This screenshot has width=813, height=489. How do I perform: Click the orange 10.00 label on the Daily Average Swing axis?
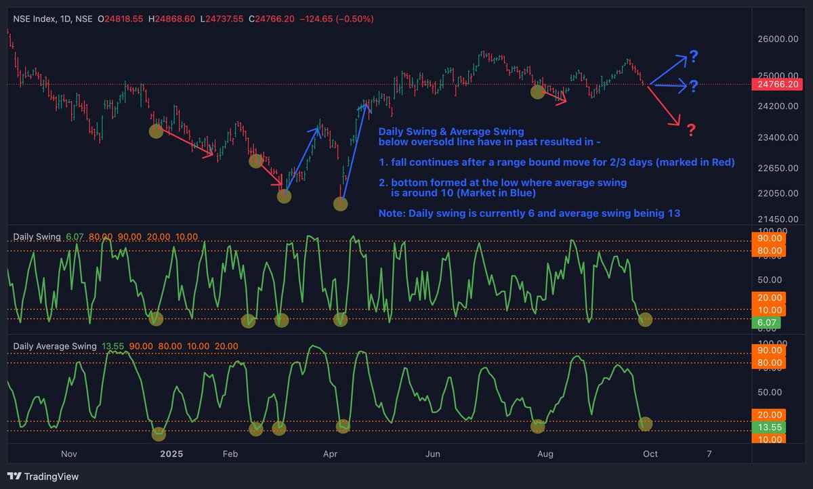point(768,440)
